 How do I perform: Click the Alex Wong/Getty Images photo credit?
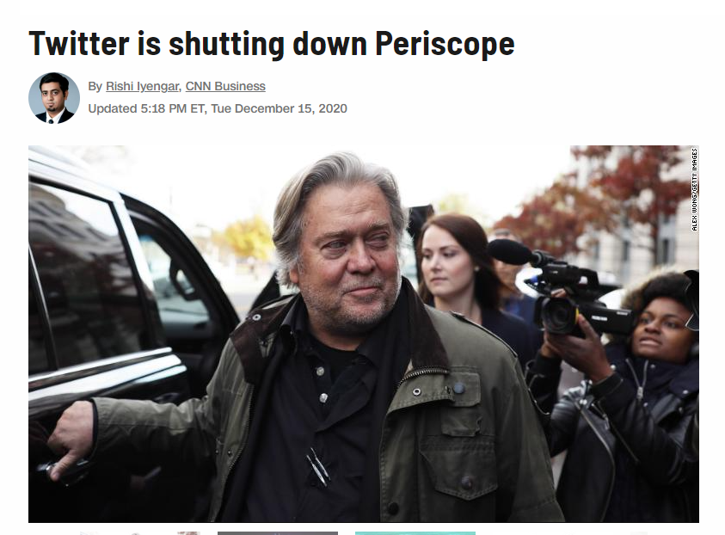(x=695, y=189)
